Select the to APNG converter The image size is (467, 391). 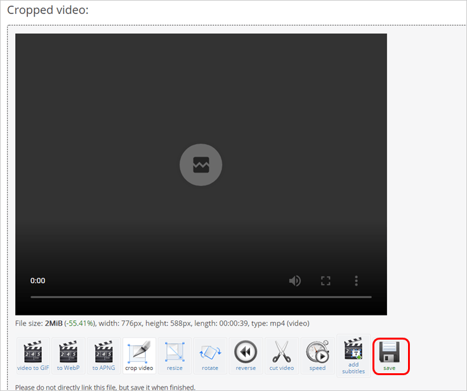click(x=103, y=355)
